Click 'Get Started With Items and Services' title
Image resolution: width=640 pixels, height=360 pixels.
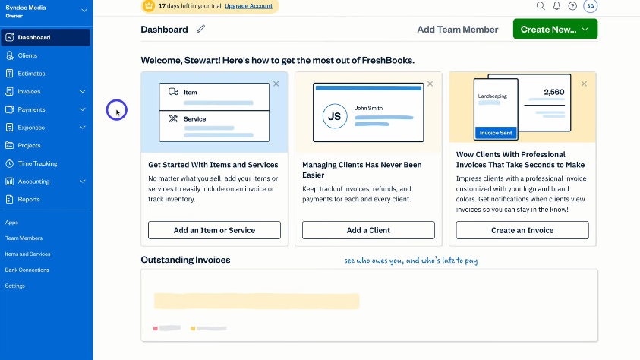(213, 165)
